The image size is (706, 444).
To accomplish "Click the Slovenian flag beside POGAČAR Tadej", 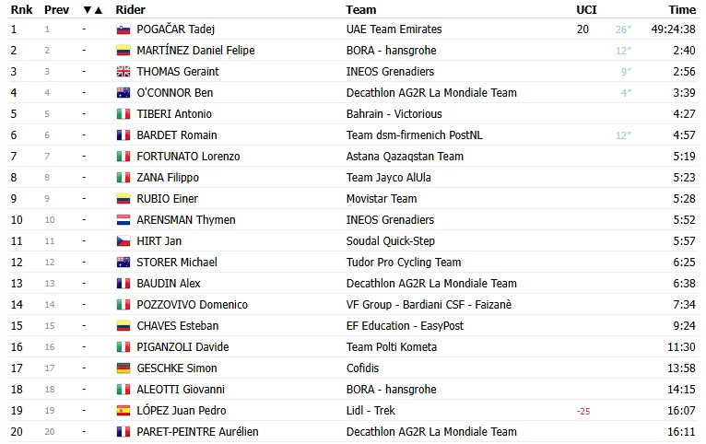I will [124, 29].
